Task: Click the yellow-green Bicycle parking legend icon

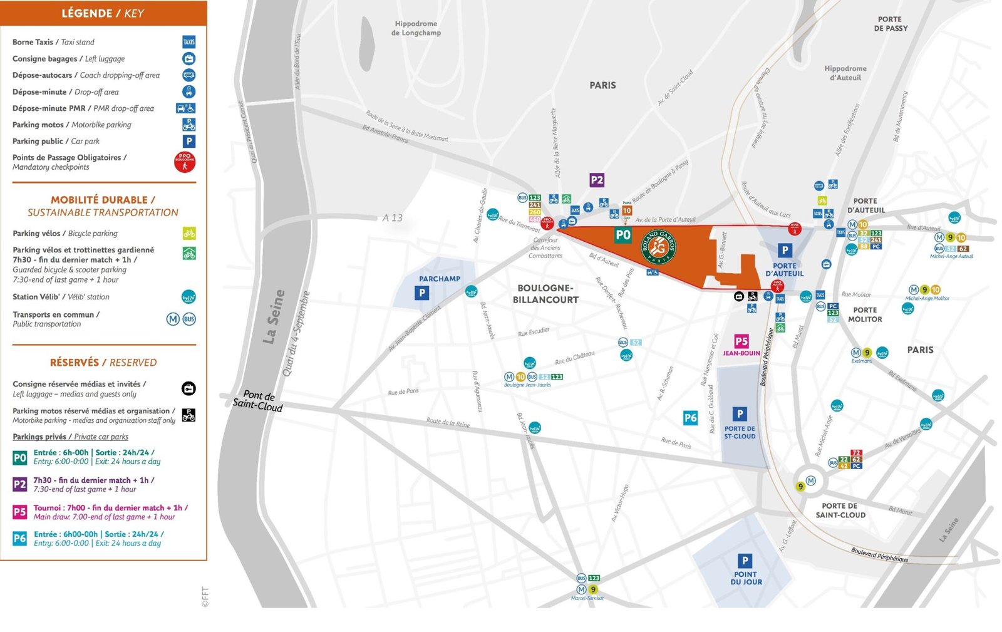Action: [x=189, y=234]
